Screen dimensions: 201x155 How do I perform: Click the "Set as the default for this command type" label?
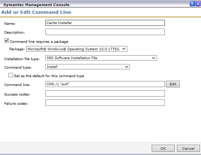tap(49, 76)
